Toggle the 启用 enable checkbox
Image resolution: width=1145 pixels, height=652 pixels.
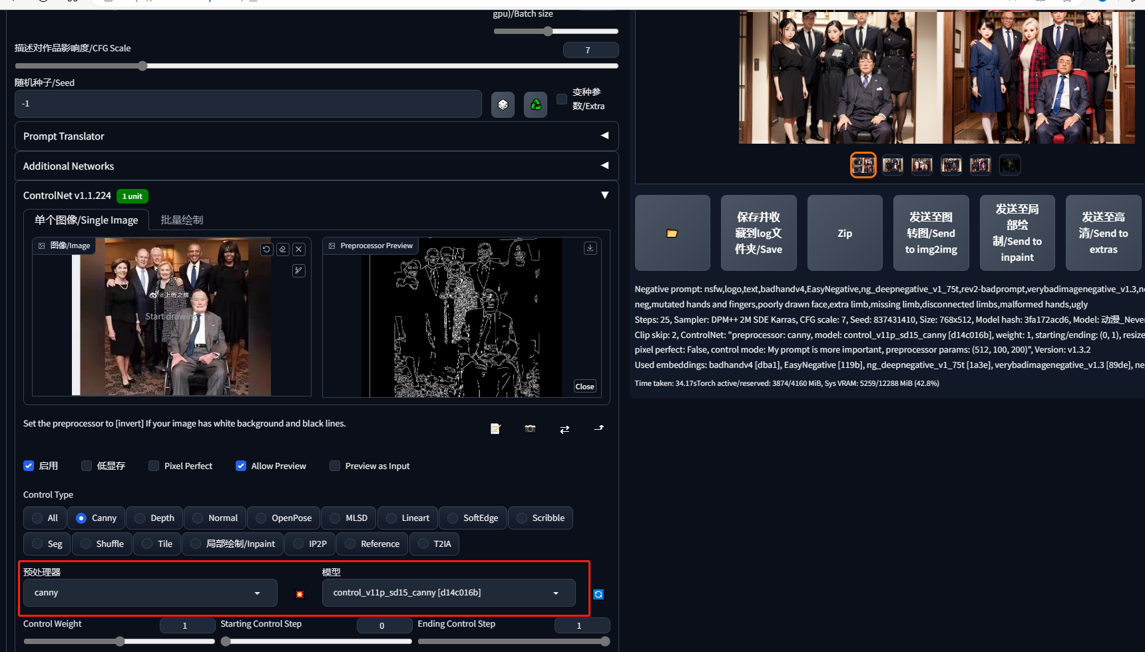29,466
